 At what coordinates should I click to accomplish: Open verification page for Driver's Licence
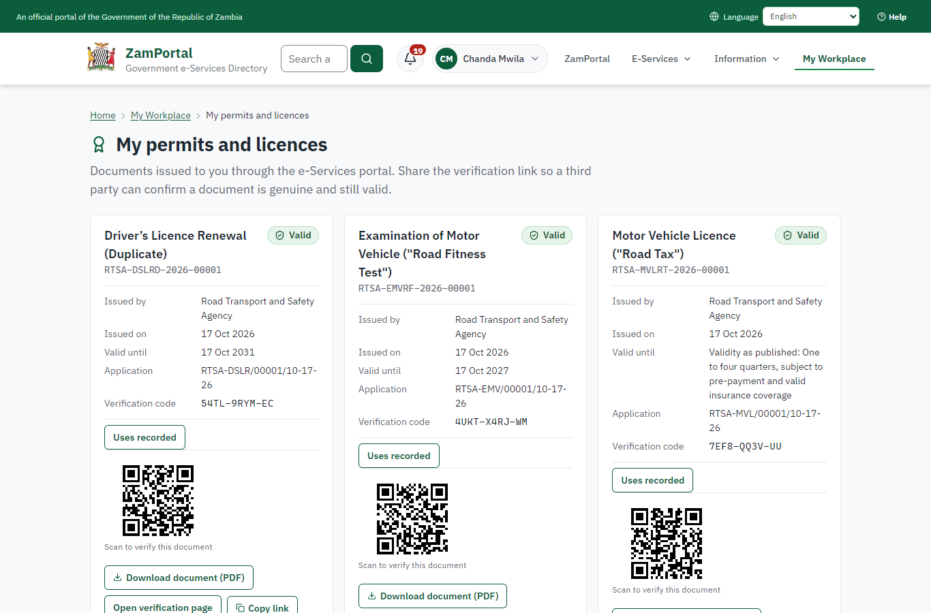click(x=163, y=604)
